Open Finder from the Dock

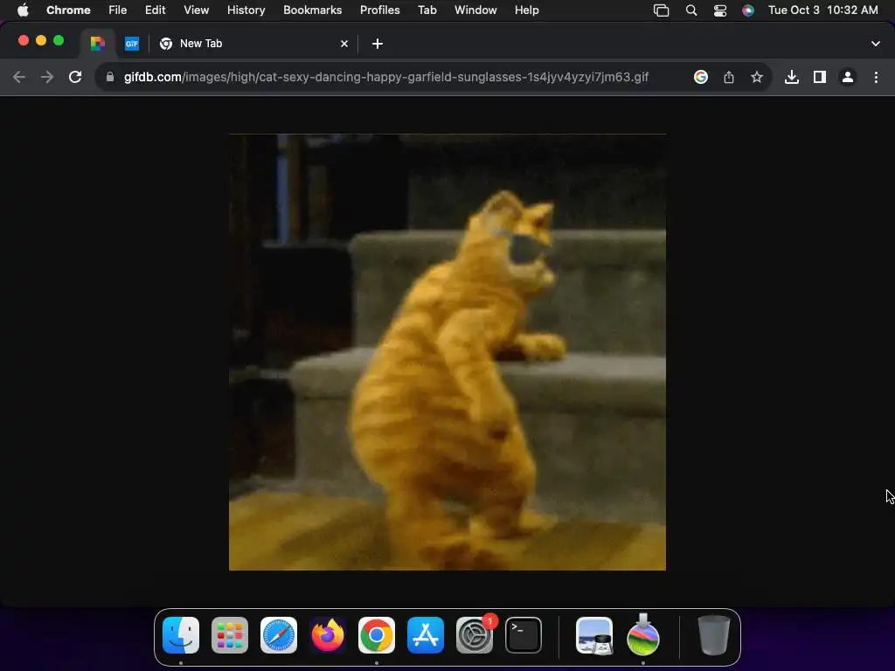click(x=181, y=635)
